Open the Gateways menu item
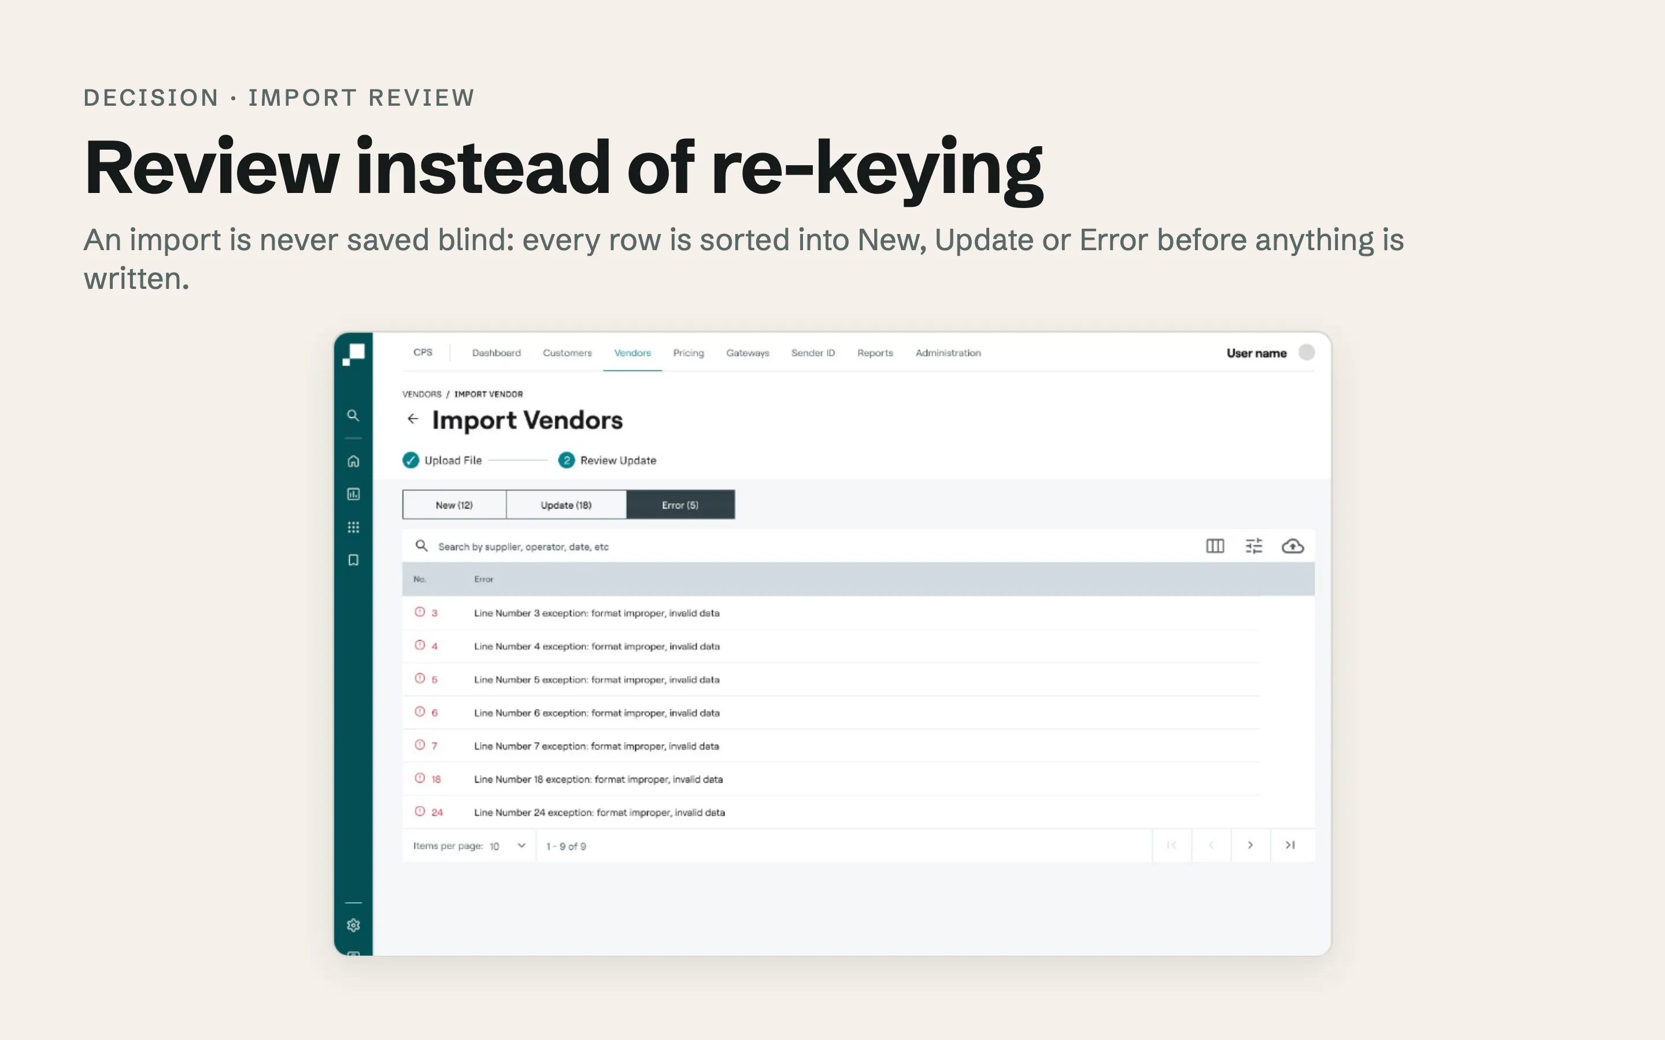 coord(747,353)
